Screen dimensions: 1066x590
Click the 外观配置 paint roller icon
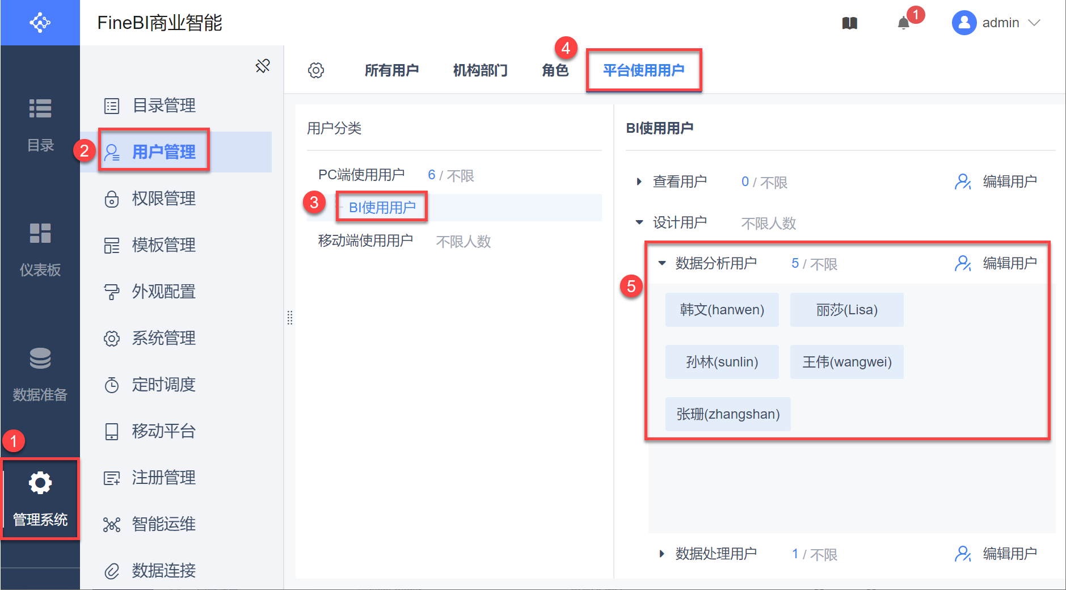pos(112,292)
